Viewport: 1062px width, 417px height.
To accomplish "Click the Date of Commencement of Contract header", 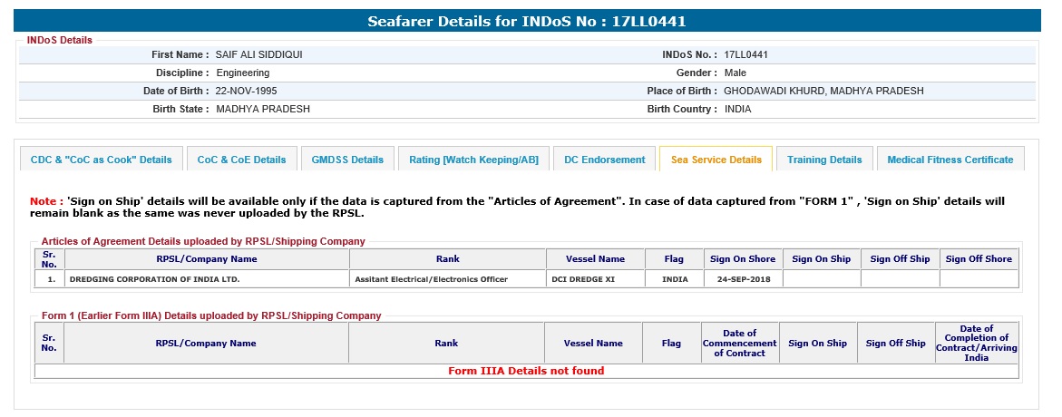I will pyautogui.click(x=740, y=344).
